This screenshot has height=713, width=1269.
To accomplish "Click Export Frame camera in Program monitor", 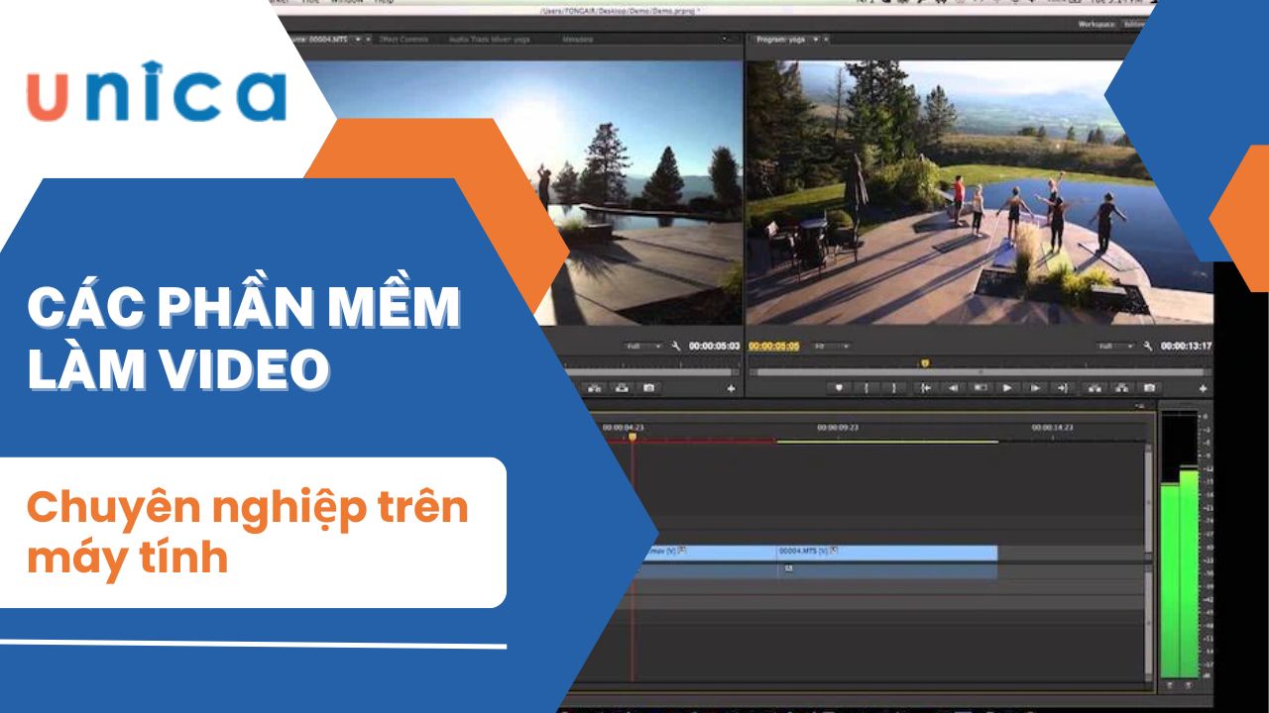I will (1149, 388).
